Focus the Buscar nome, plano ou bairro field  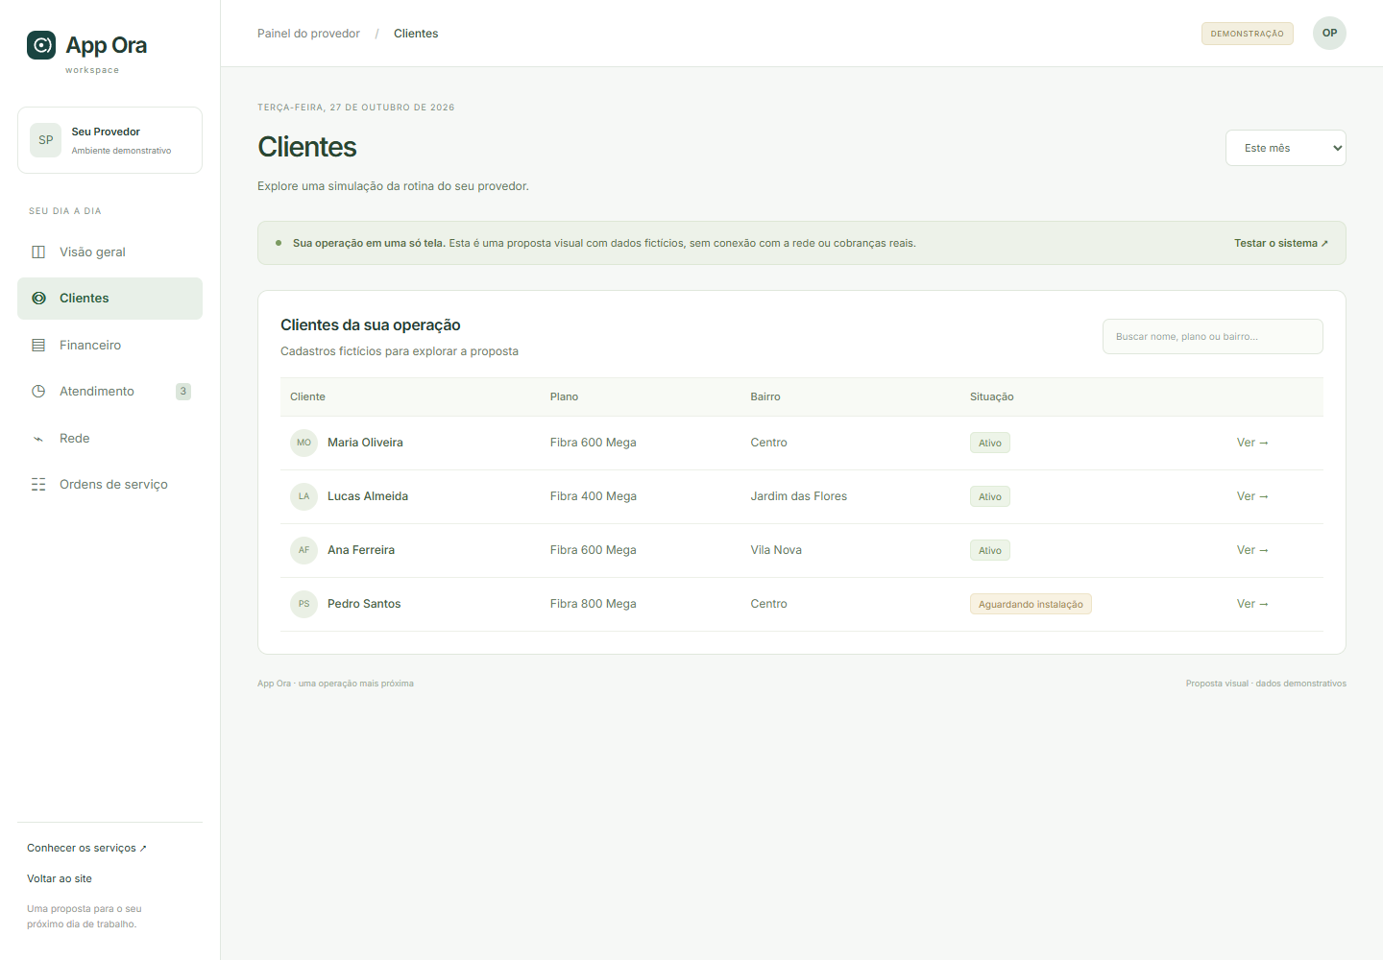click(x=1212, y=337)
